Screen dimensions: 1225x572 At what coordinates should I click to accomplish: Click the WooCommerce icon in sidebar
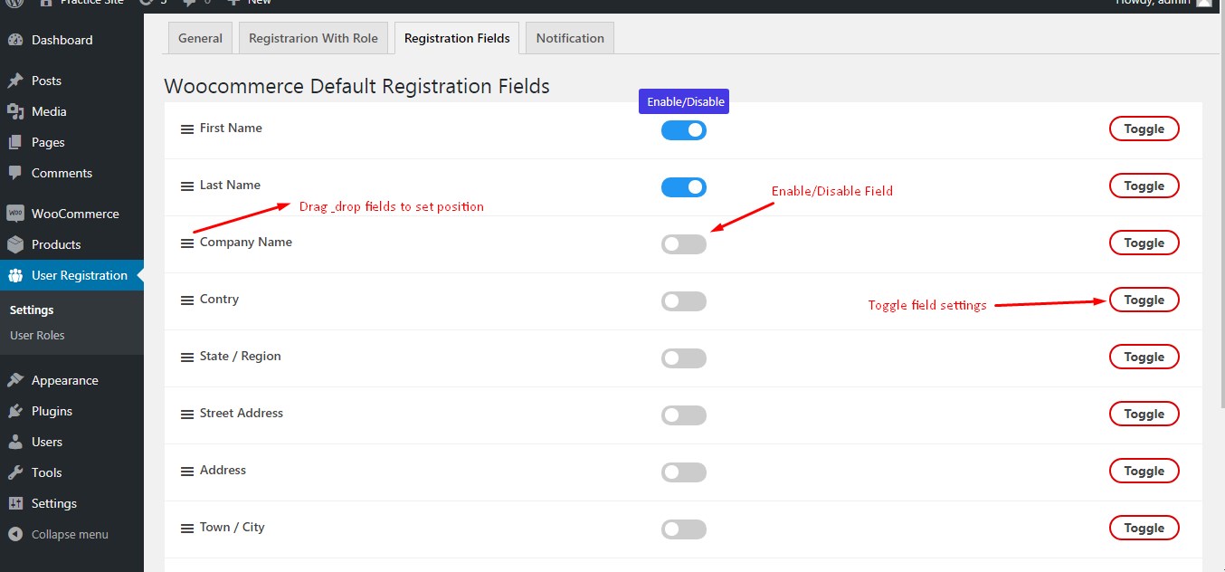[15, 214]
